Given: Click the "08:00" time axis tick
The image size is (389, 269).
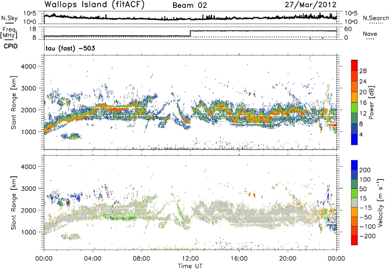Looking at the screenshot, I should (141, 259).
